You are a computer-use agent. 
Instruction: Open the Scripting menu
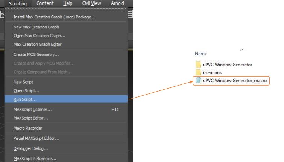click(18, 3)
